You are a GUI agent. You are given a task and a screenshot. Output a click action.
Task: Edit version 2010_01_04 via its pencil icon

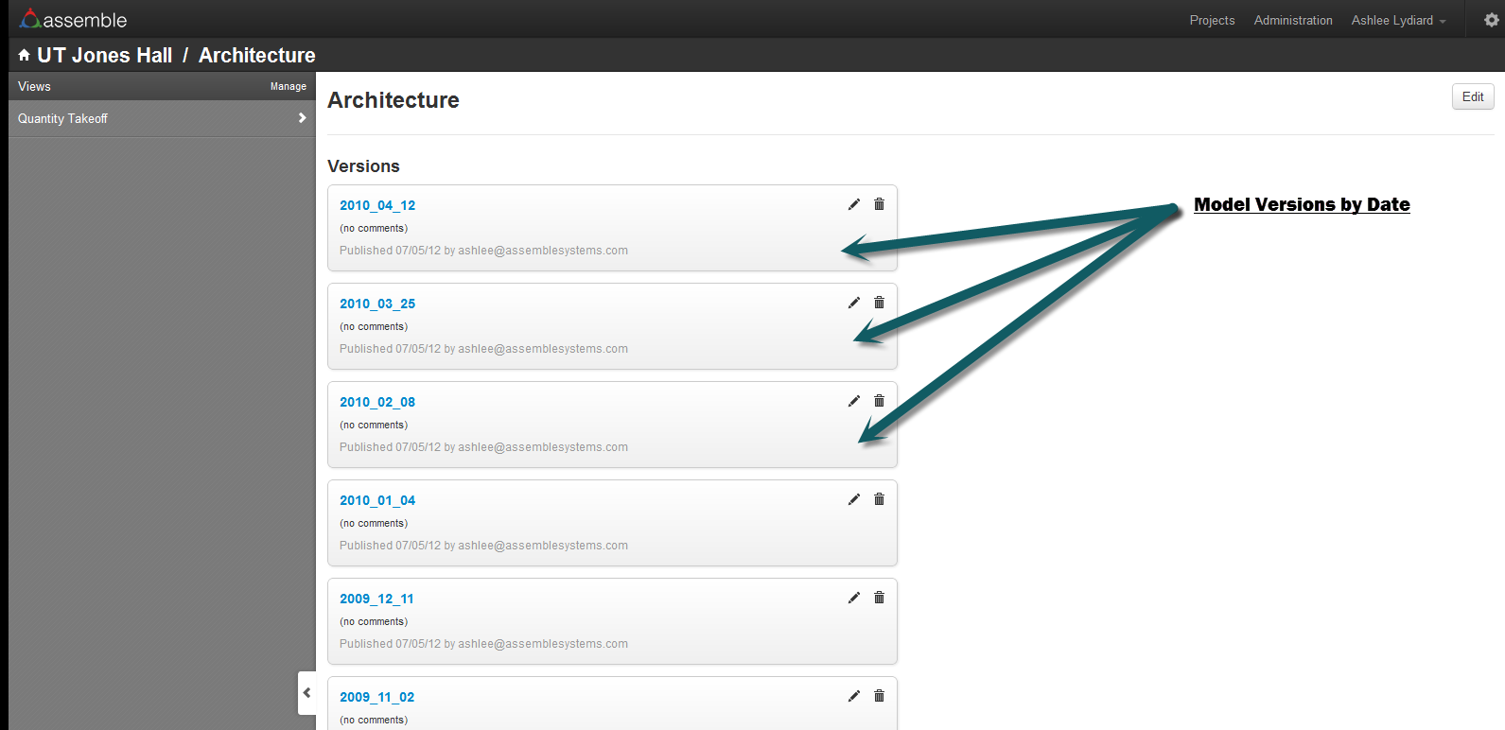(x=854, y=499)
